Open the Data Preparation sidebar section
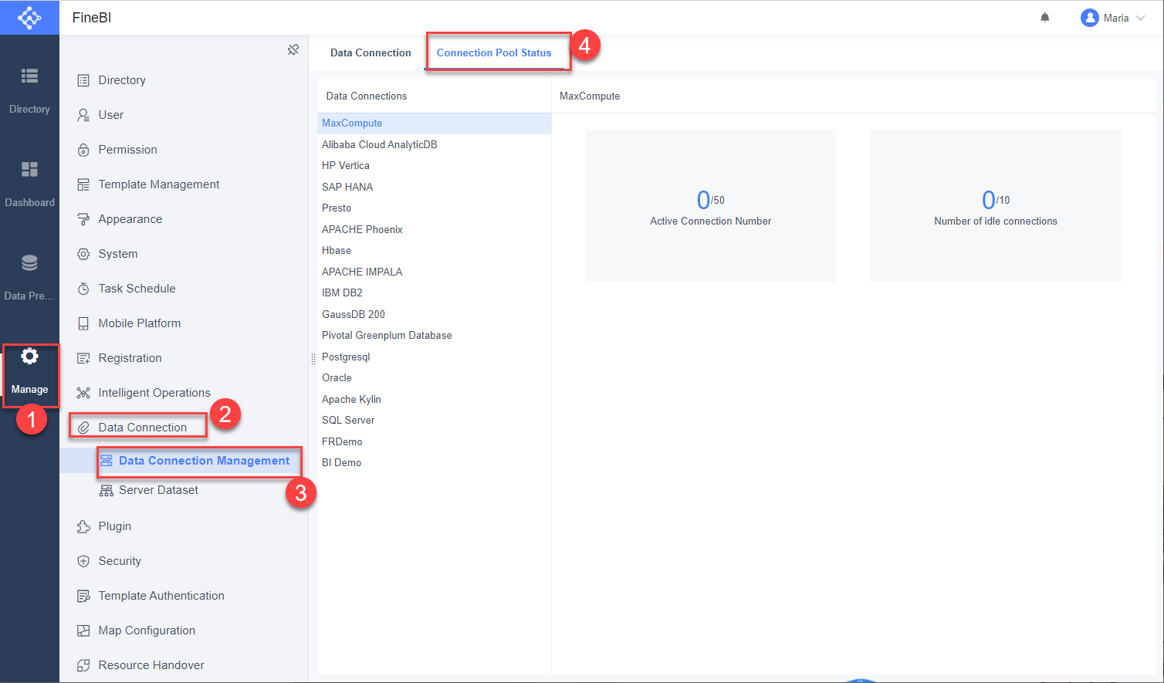The image size is (1164, 683). tap(29, 277)
